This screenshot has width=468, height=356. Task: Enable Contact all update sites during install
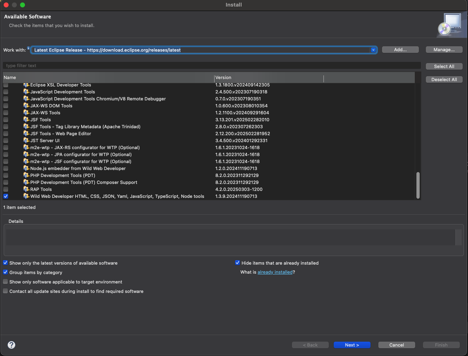(5, 291)
